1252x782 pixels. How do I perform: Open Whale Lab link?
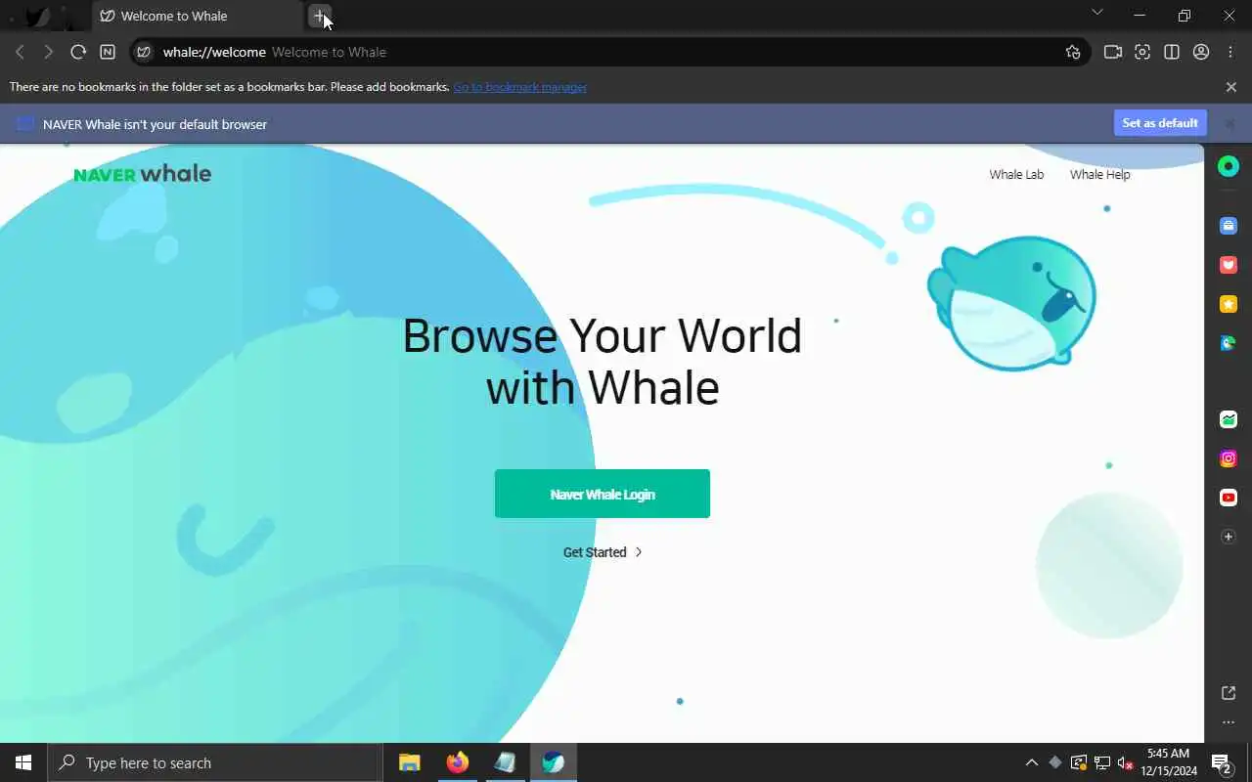click(x=1016, y=175)
